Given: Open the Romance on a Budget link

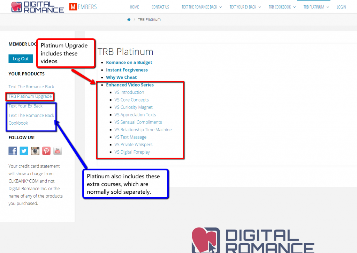Looking at the screenshot, I should coord(129,62).
